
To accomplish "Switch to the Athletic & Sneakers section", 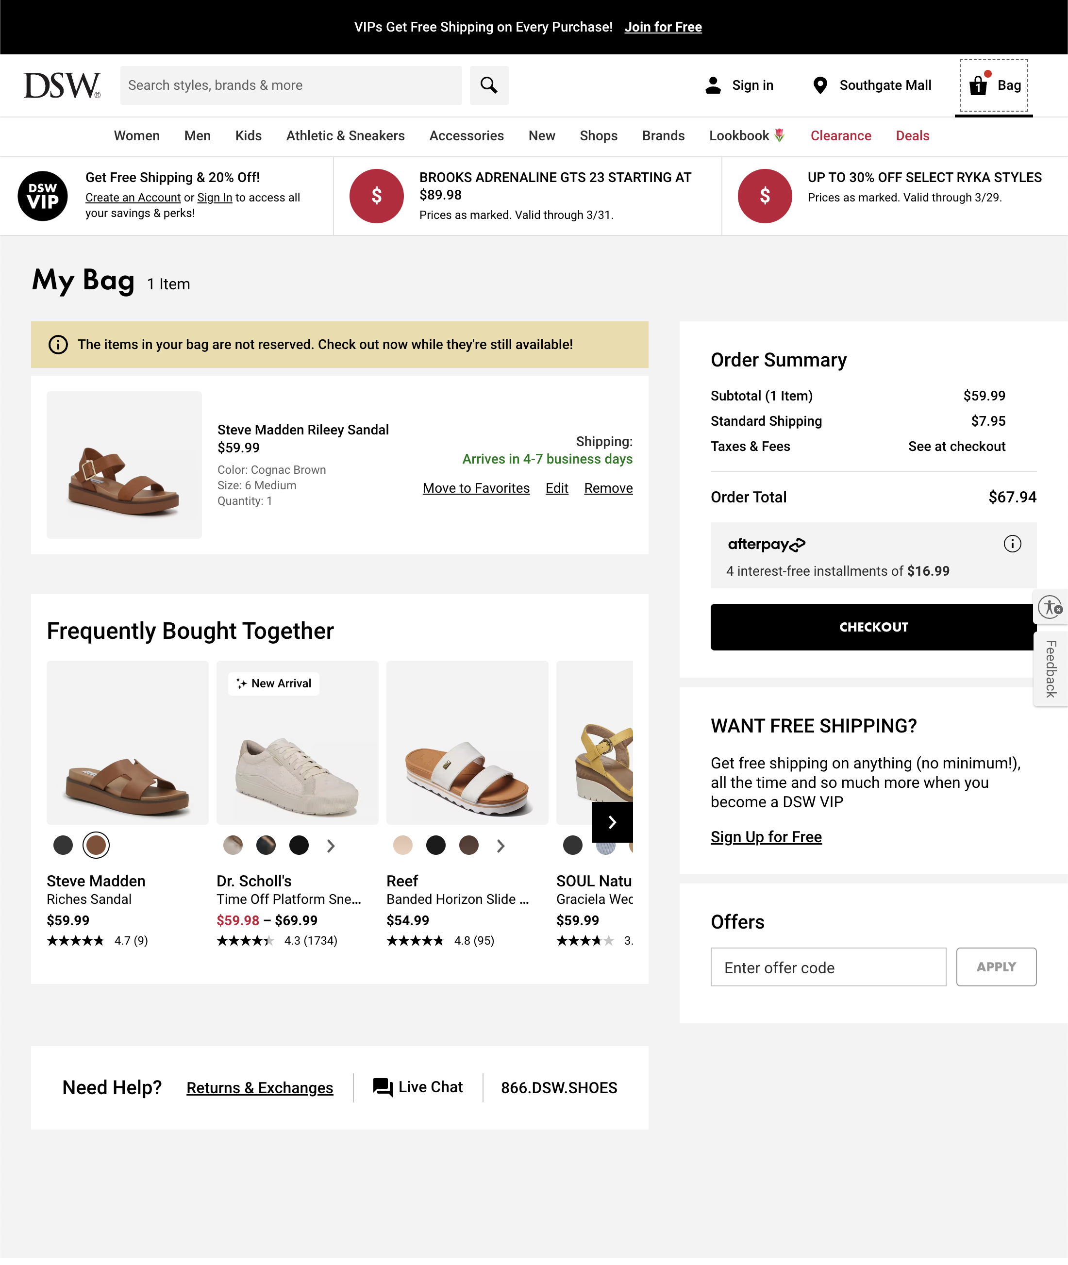I will [345, 135].
